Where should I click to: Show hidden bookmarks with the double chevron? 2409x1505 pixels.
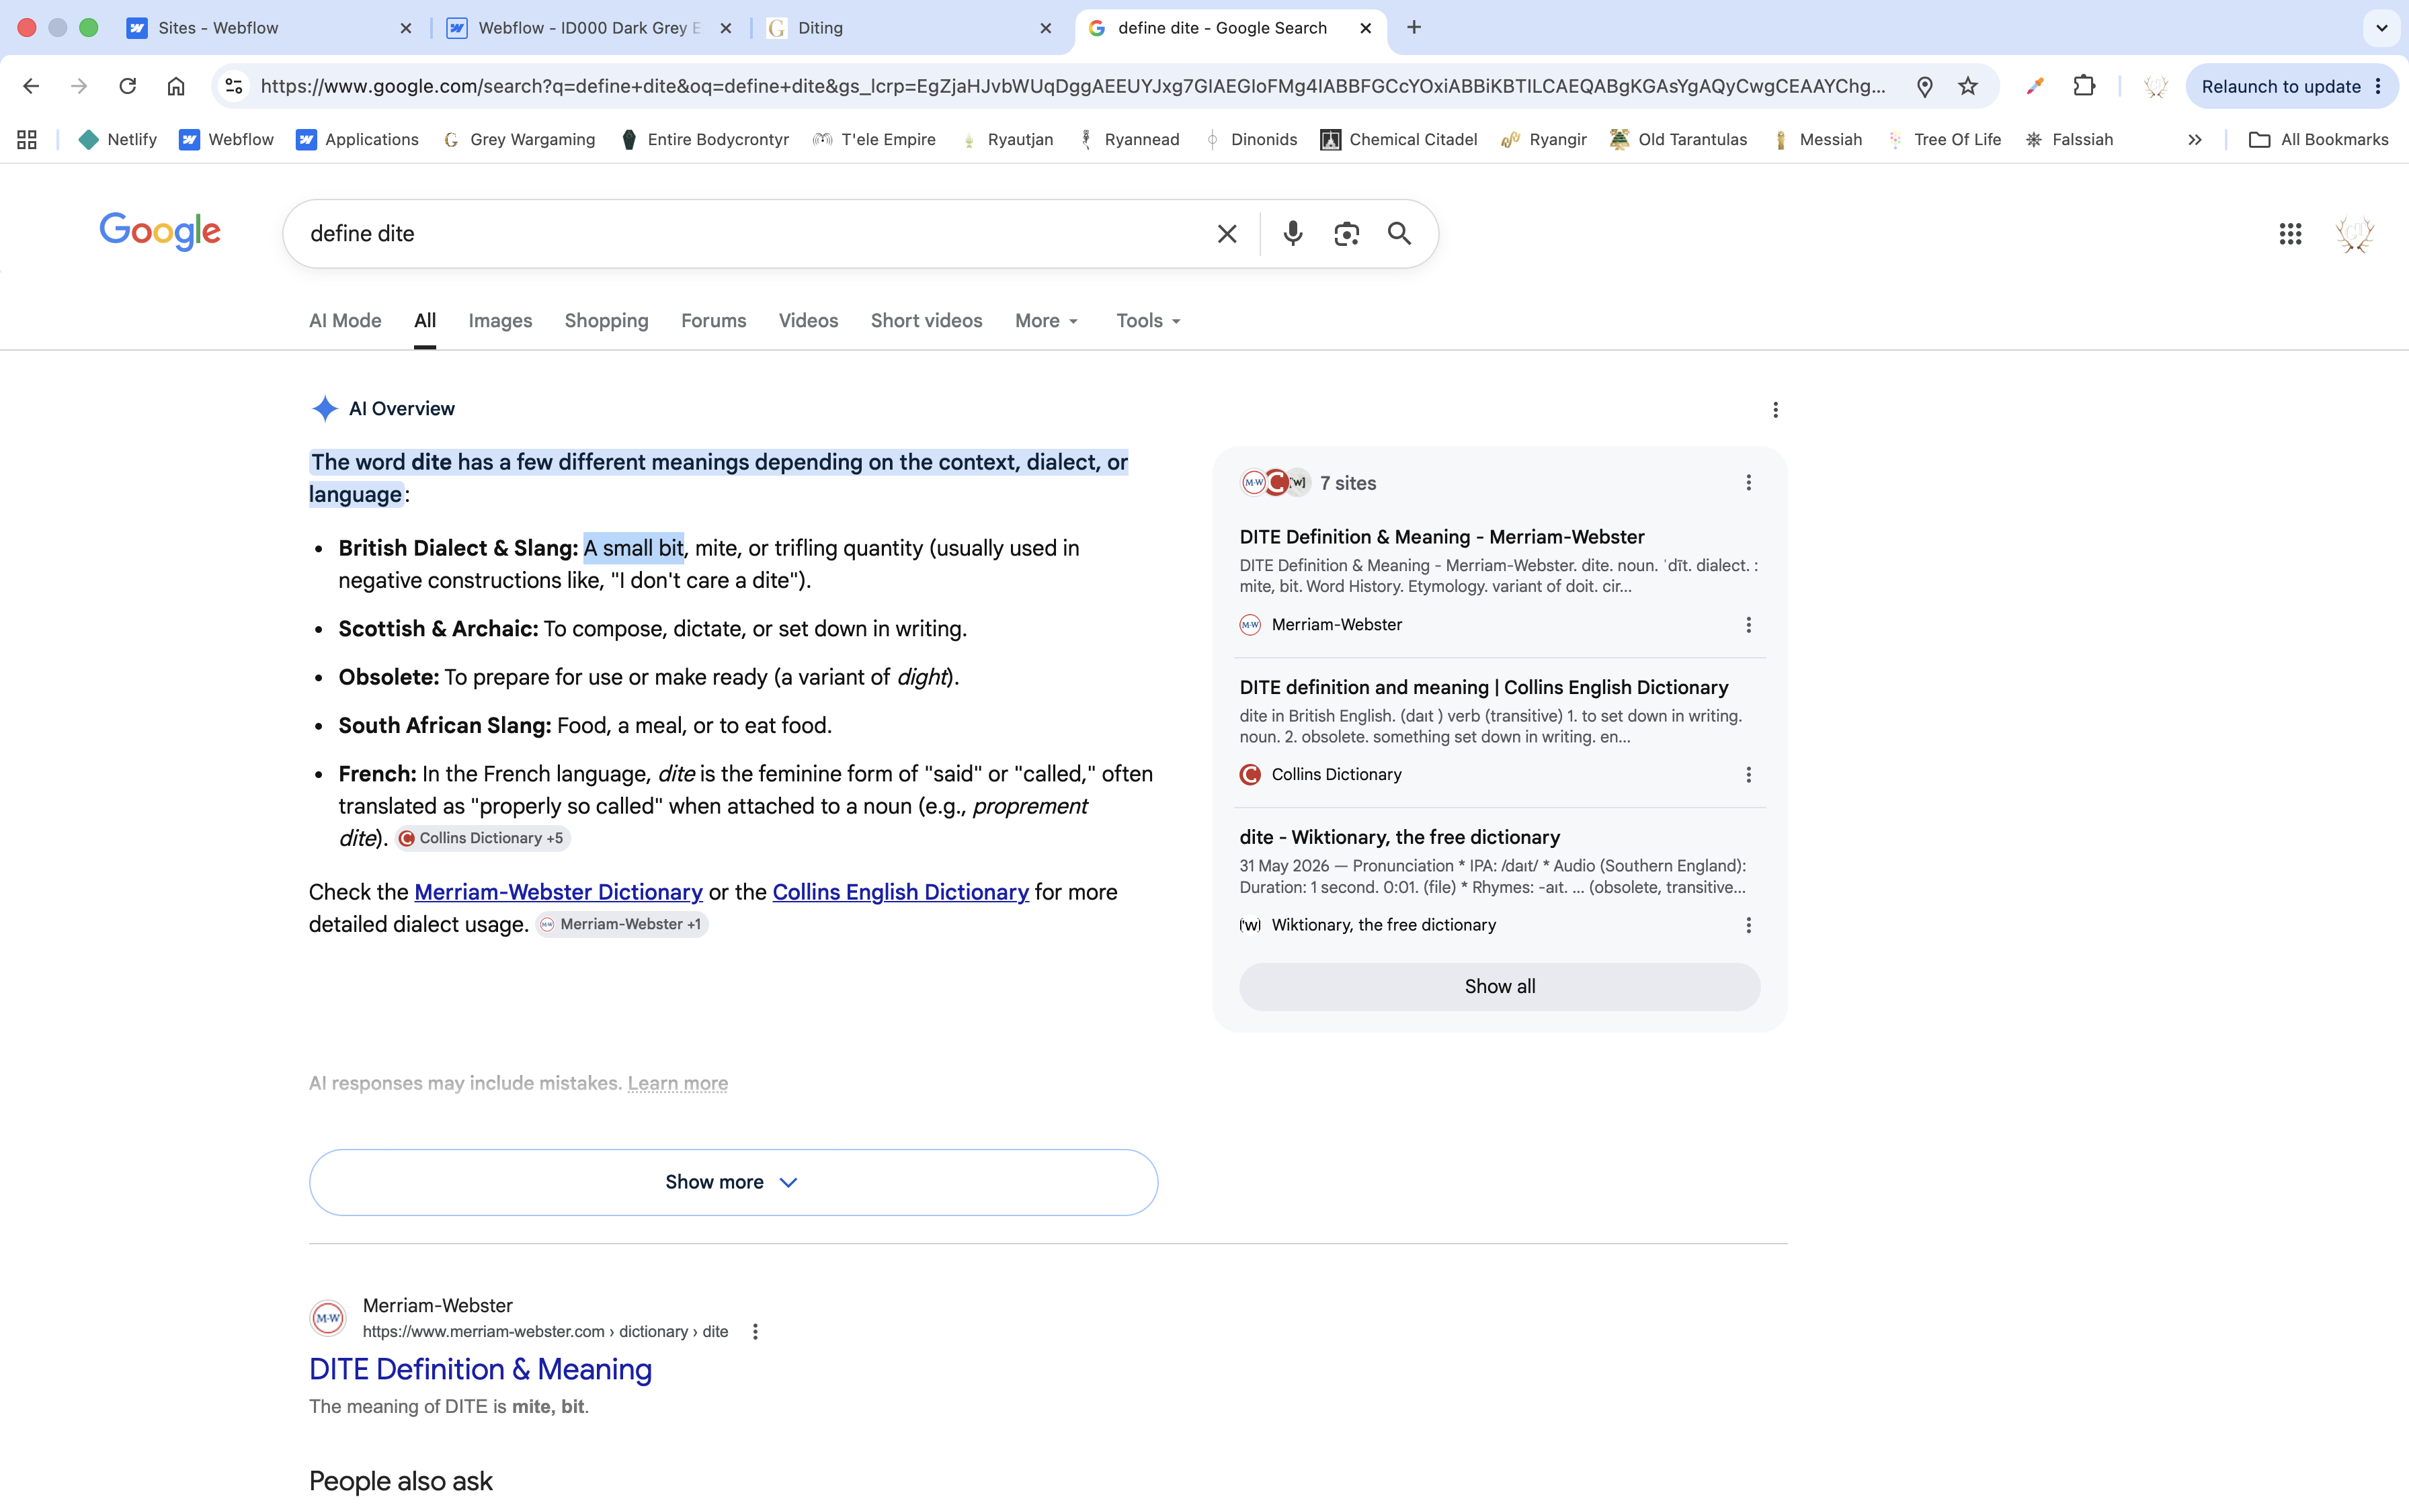click(2194, 139)
